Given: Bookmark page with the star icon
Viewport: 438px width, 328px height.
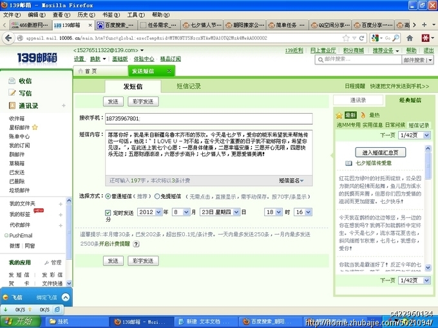Looking at the screenshot, I should point(346,38).
